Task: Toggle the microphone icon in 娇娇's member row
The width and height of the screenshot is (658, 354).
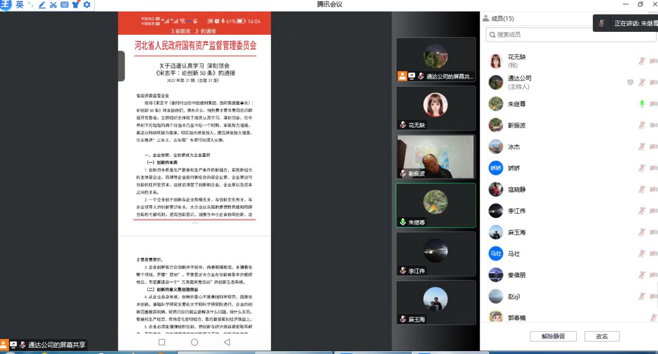Action: coord(642,168)
